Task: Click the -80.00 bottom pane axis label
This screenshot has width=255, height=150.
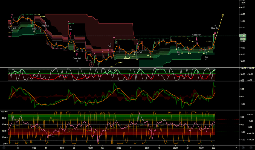Action: click(x=251, y=140)
